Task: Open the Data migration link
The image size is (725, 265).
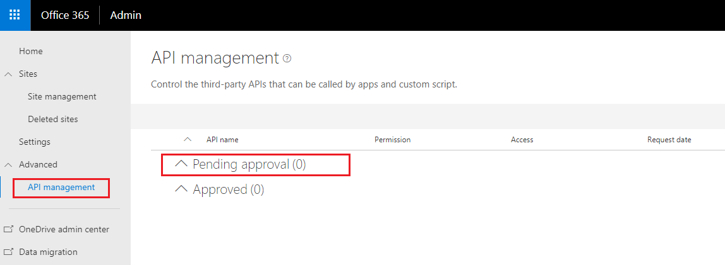Action: point(48,252)
